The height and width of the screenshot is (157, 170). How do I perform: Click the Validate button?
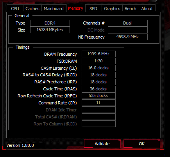click(x=102, y=144)
